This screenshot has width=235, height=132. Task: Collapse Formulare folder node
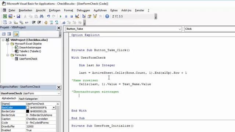[x=7, y=55]
